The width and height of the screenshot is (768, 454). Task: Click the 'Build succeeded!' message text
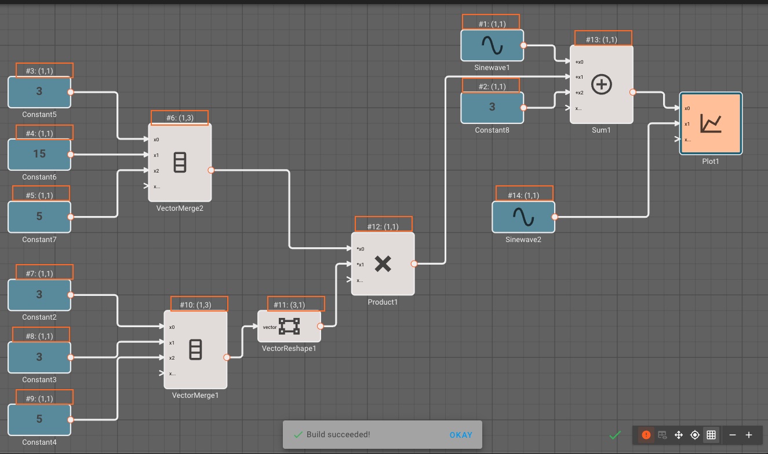point(338,435)
